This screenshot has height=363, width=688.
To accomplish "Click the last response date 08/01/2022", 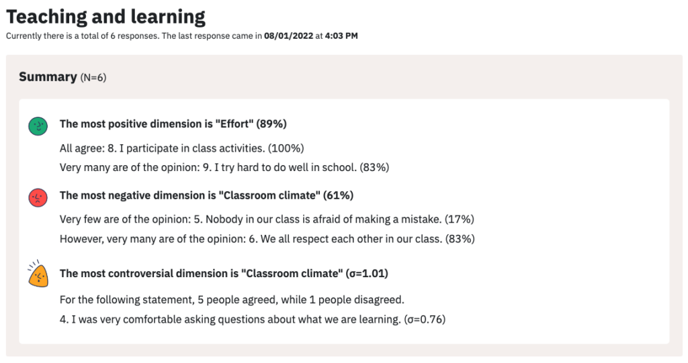I will pos(289,36).
